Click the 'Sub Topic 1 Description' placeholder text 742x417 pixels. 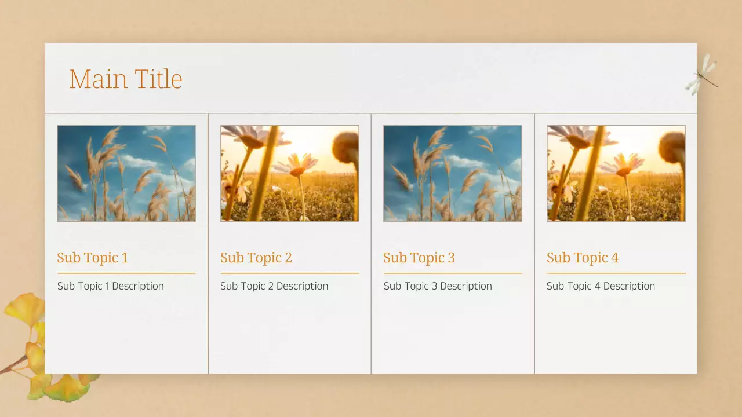[110, 286]
